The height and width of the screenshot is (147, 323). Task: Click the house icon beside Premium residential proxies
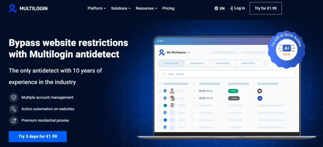[x=14, y=120]
